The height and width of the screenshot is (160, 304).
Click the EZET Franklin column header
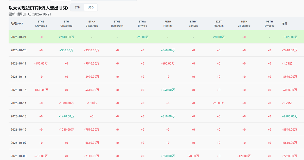pos(219,24)
